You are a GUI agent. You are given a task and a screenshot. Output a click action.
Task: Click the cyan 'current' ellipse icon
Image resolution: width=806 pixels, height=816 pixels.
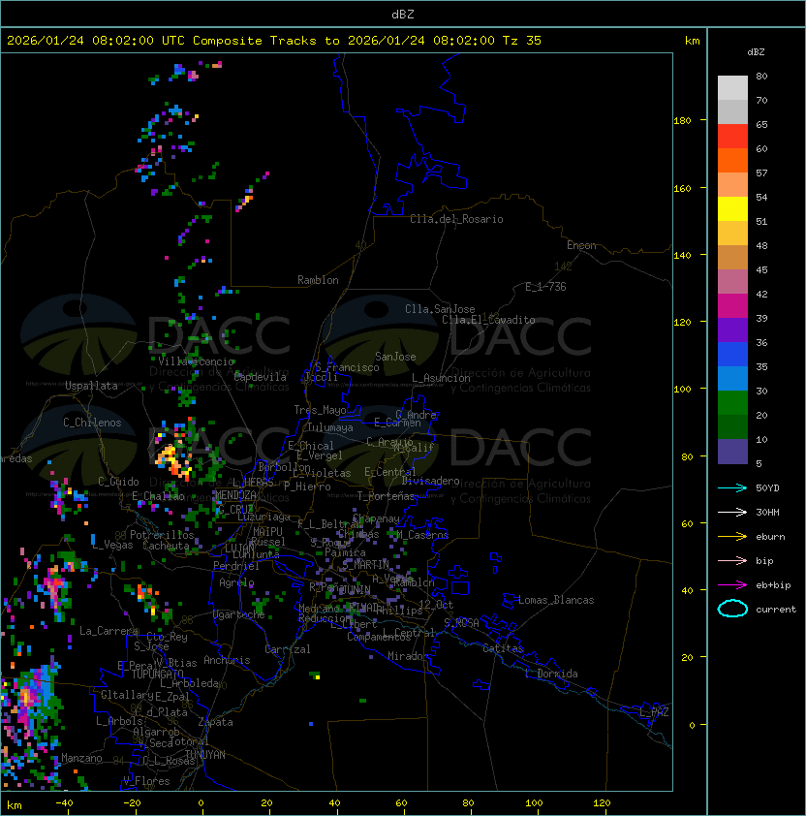[x=732, y=609]
